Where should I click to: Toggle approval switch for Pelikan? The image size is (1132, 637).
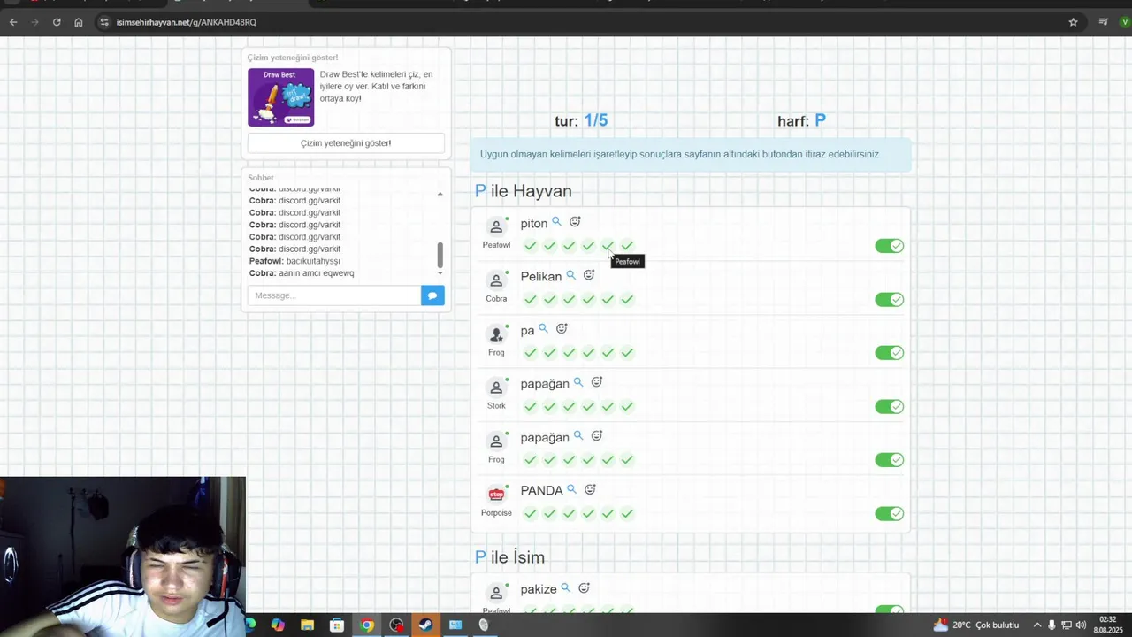889,299
